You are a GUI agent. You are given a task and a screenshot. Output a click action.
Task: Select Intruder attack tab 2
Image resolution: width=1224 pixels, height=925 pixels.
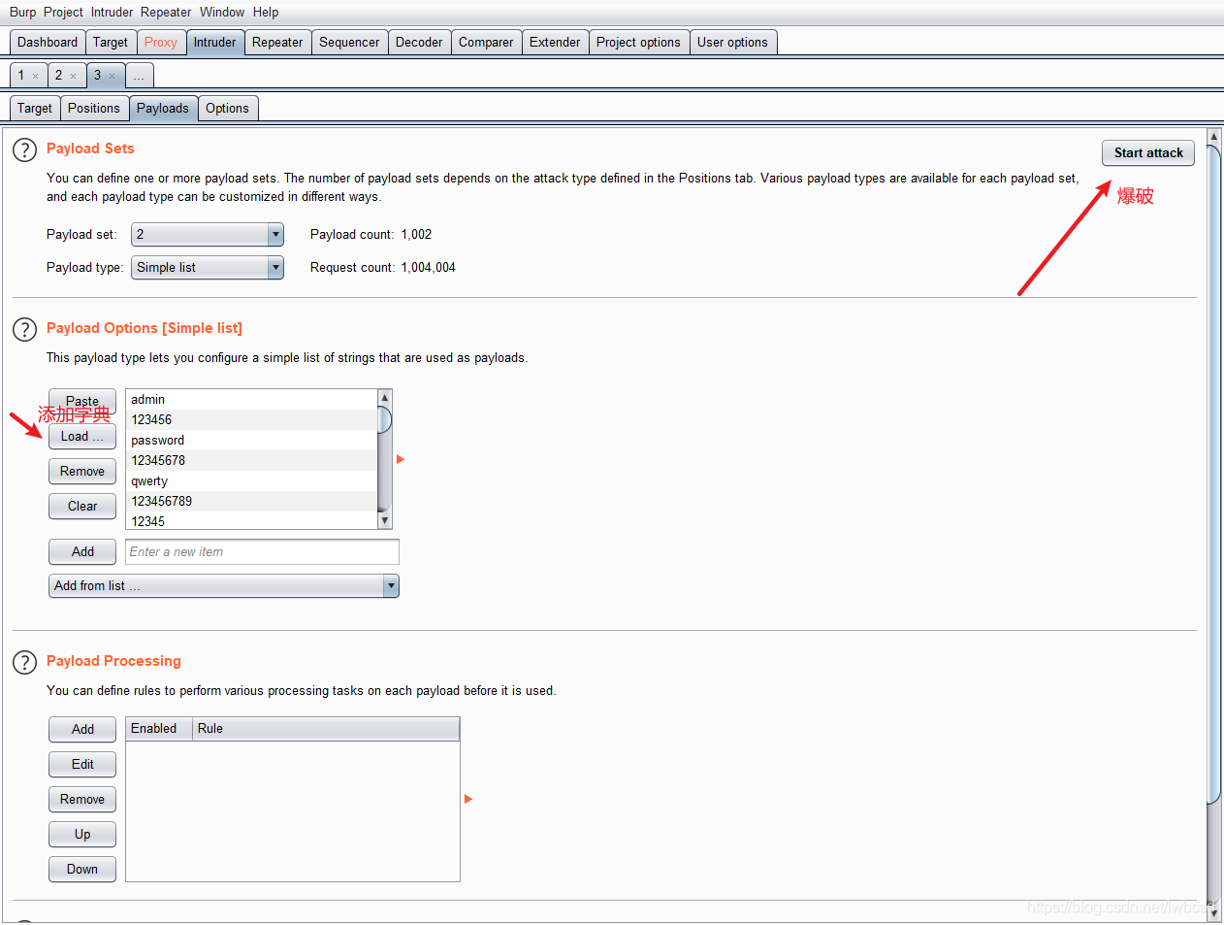coord(58,75)
